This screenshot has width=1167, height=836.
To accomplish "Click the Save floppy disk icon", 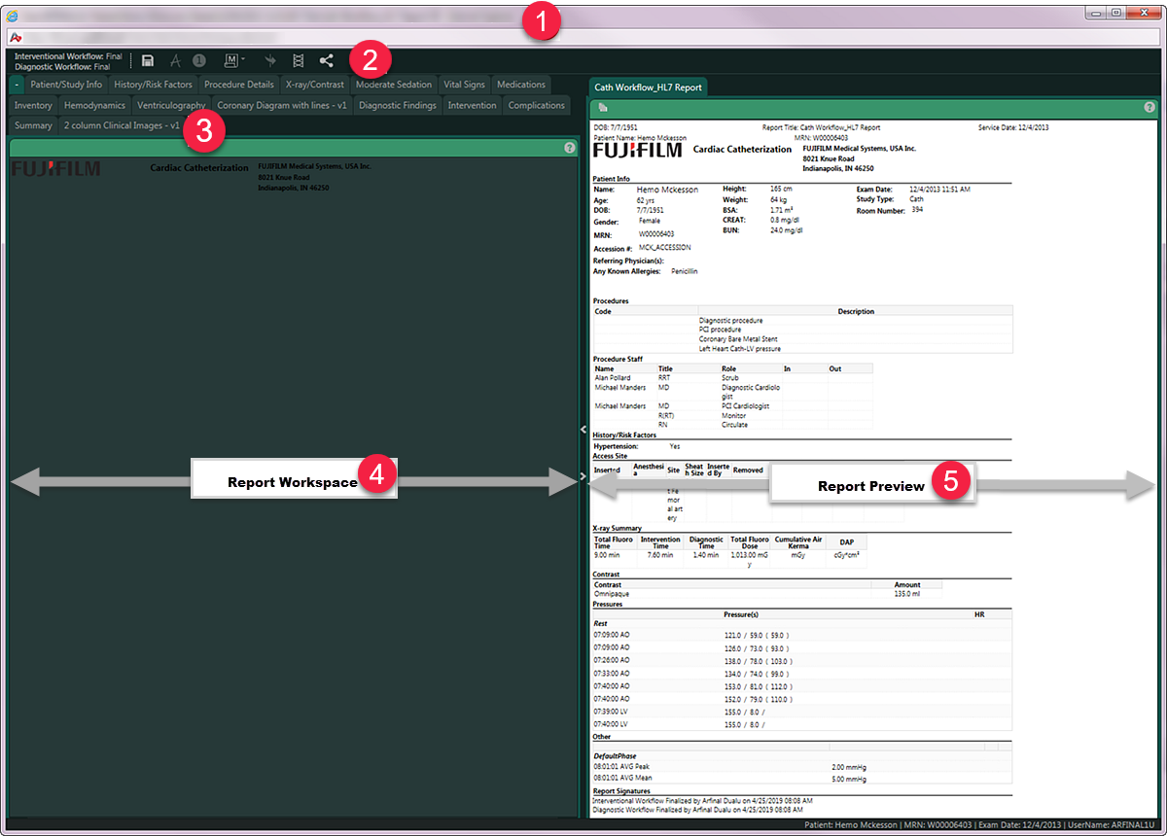I will [x=148, y=61].
